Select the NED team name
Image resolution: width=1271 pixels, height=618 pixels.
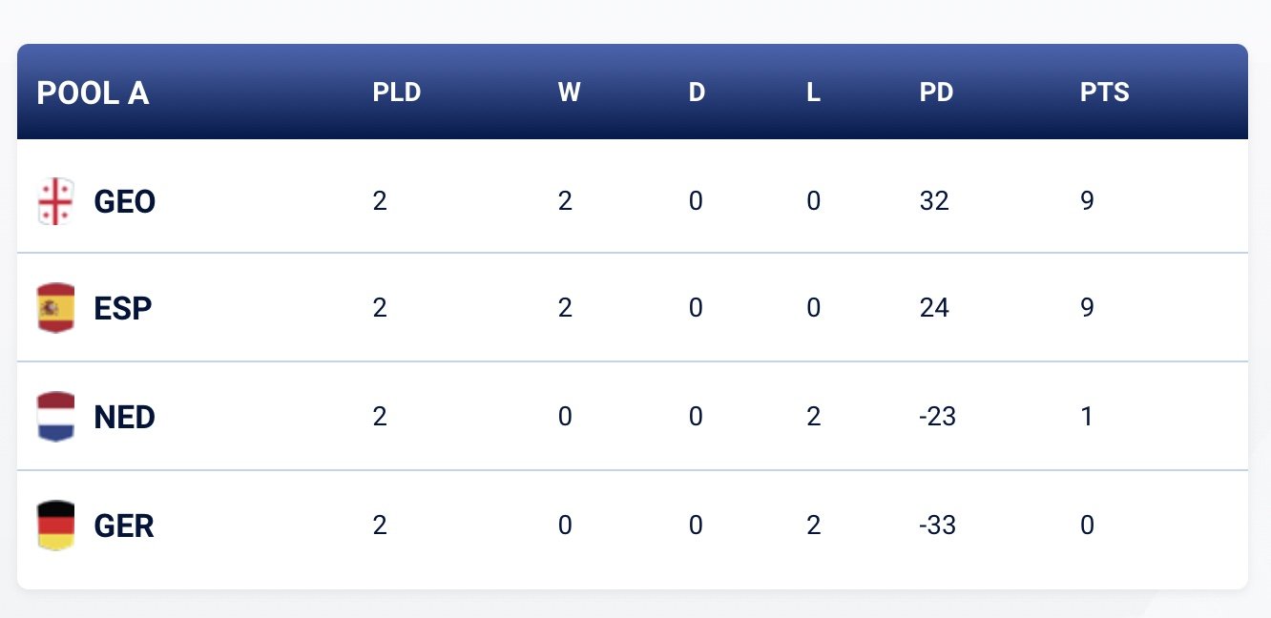pyautogui.click(x=124, y=418)
